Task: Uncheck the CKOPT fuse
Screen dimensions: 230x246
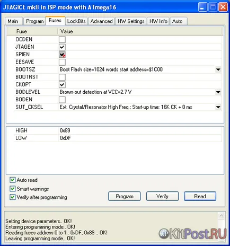Action: point(62,85)
